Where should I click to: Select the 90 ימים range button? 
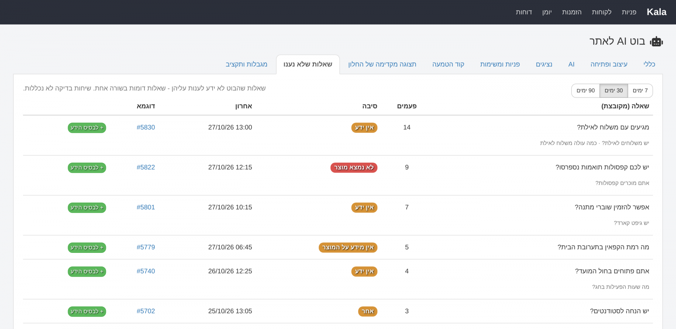[x=585, y=91]
